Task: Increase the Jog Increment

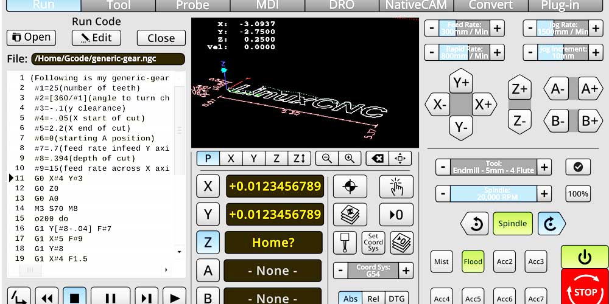Action: (x=596, y=52)
